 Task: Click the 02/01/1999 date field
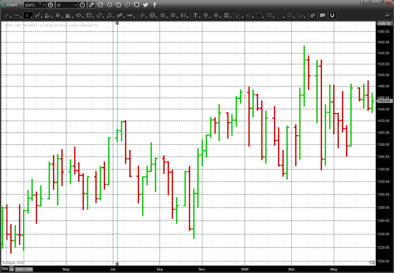24,269
